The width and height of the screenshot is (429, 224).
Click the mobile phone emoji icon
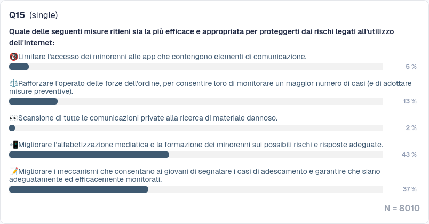tap(14, 145)
